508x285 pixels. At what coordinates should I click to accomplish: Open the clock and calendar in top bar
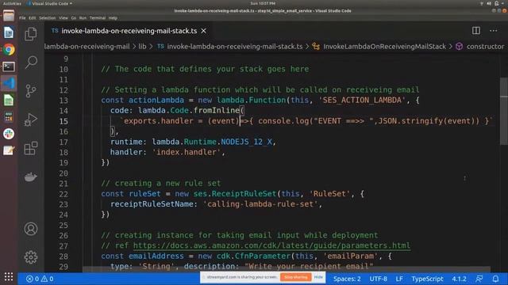click(263, 3)
